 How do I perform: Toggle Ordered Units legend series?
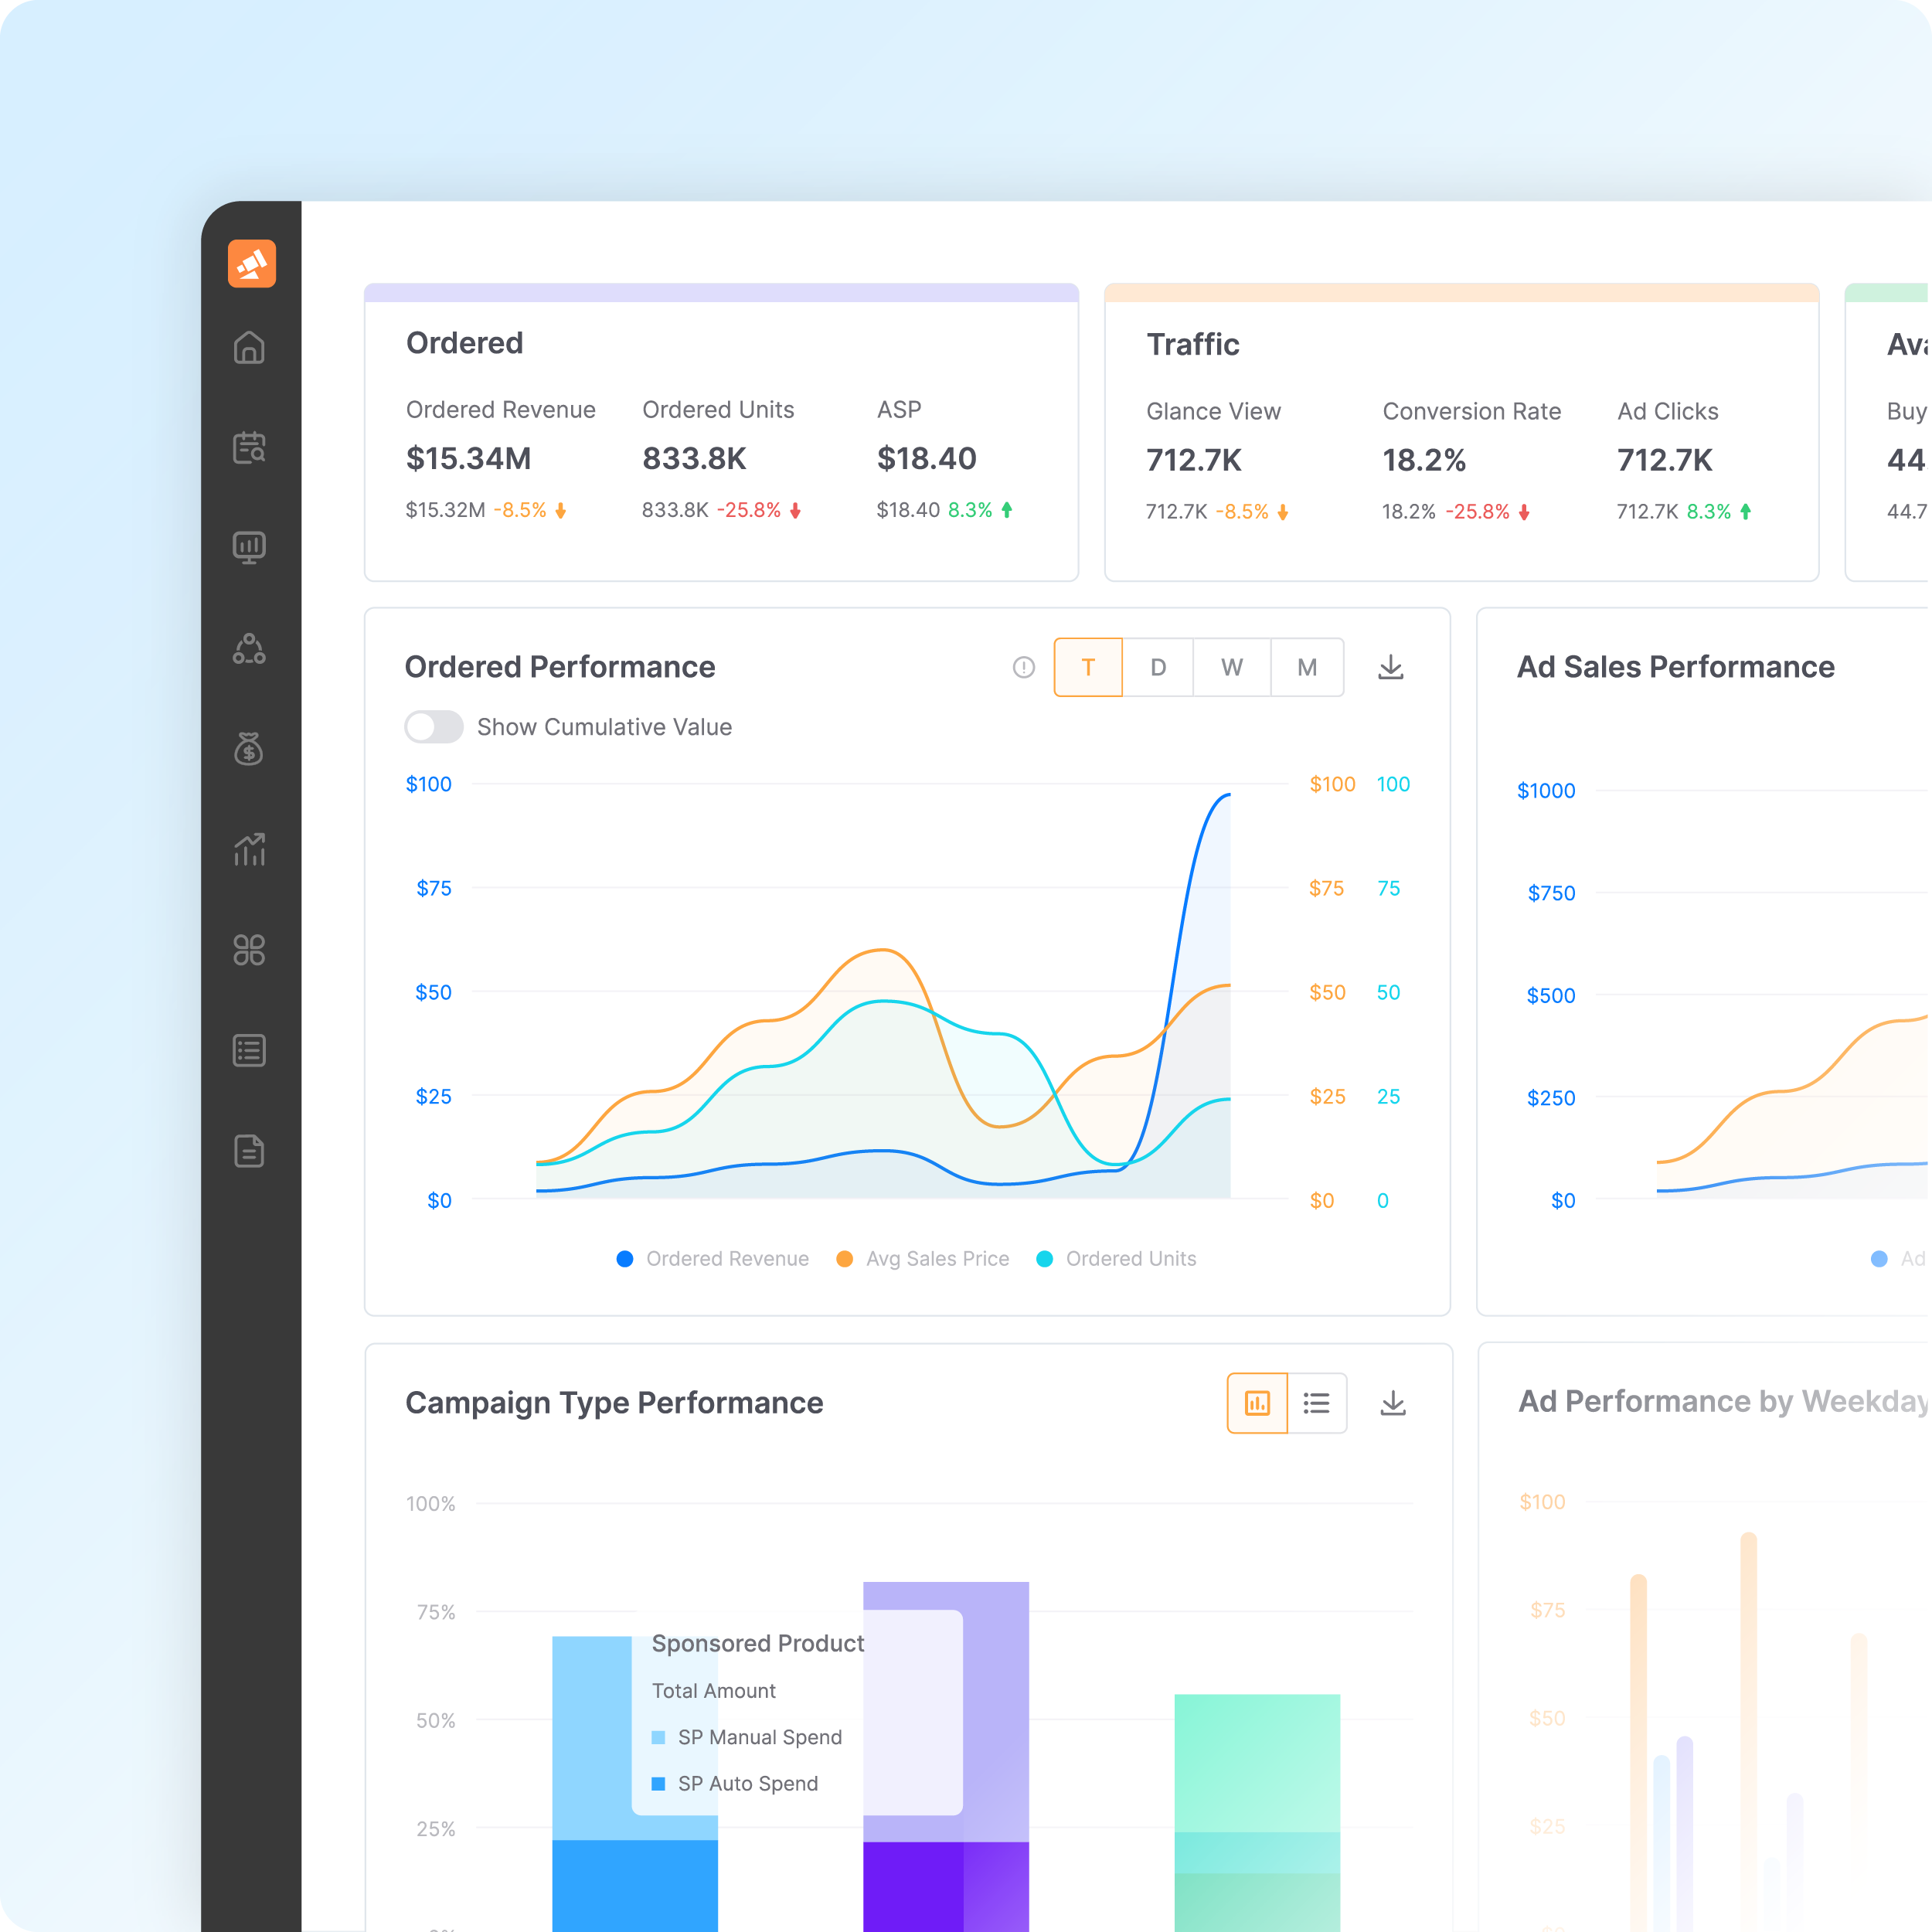coord(1117,1259)
